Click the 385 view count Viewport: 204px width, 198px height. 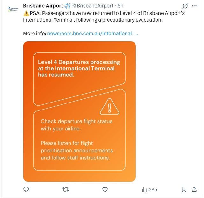coord(153,190)
